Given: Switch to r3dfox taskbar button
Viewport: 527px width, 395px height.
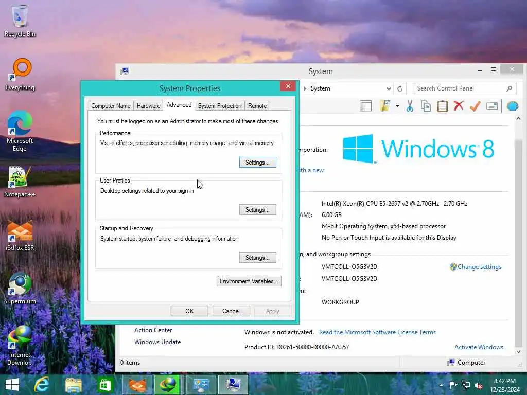Looking at the screenshot, I should point(137,385).
